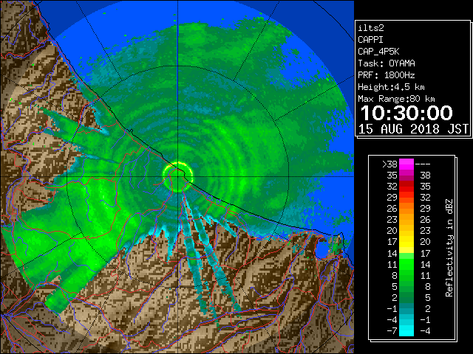This screenshot has height=354, width=473.
Task: Click the 'CAP_4P5K' label
Action: pos(378,52)
